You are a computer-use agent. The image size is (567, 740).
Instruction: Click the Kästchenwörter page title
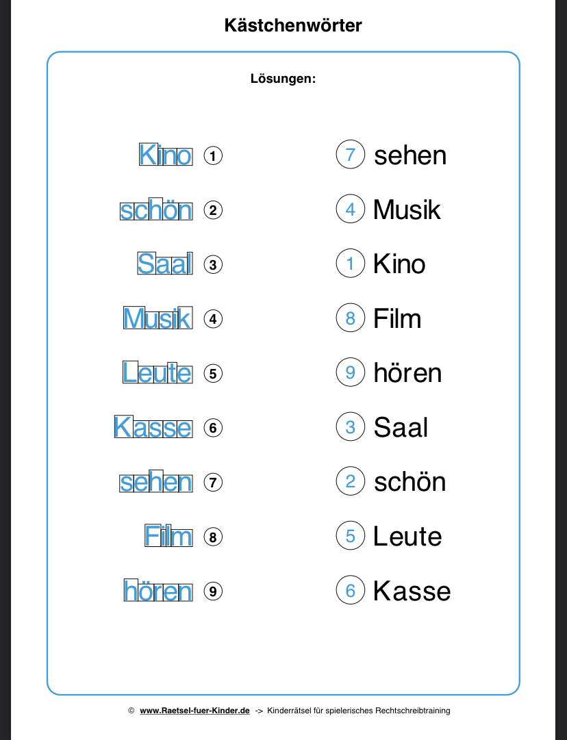293,26
